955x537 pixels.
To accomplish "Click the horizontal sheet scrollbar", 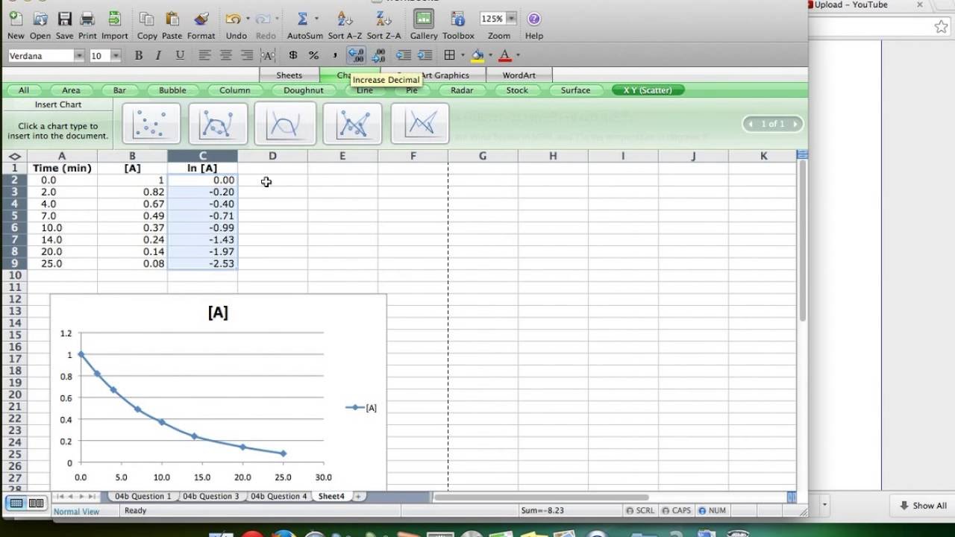I will click(x=541, y=497).
